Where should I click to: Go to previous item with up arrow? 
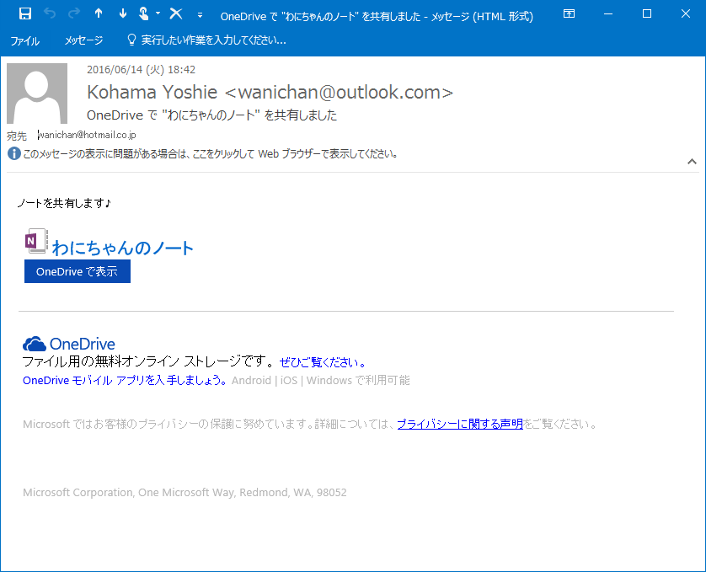[x=99, y=14]
